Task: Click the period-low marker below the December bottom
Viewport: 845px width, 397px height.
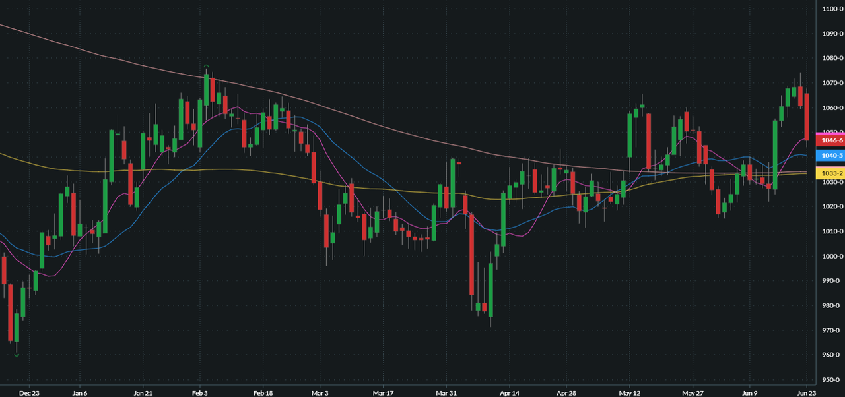Action: point(17,355)
